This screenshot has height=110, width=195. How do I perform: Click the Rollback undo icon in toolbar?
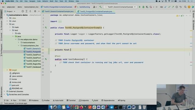click(180, 7)
